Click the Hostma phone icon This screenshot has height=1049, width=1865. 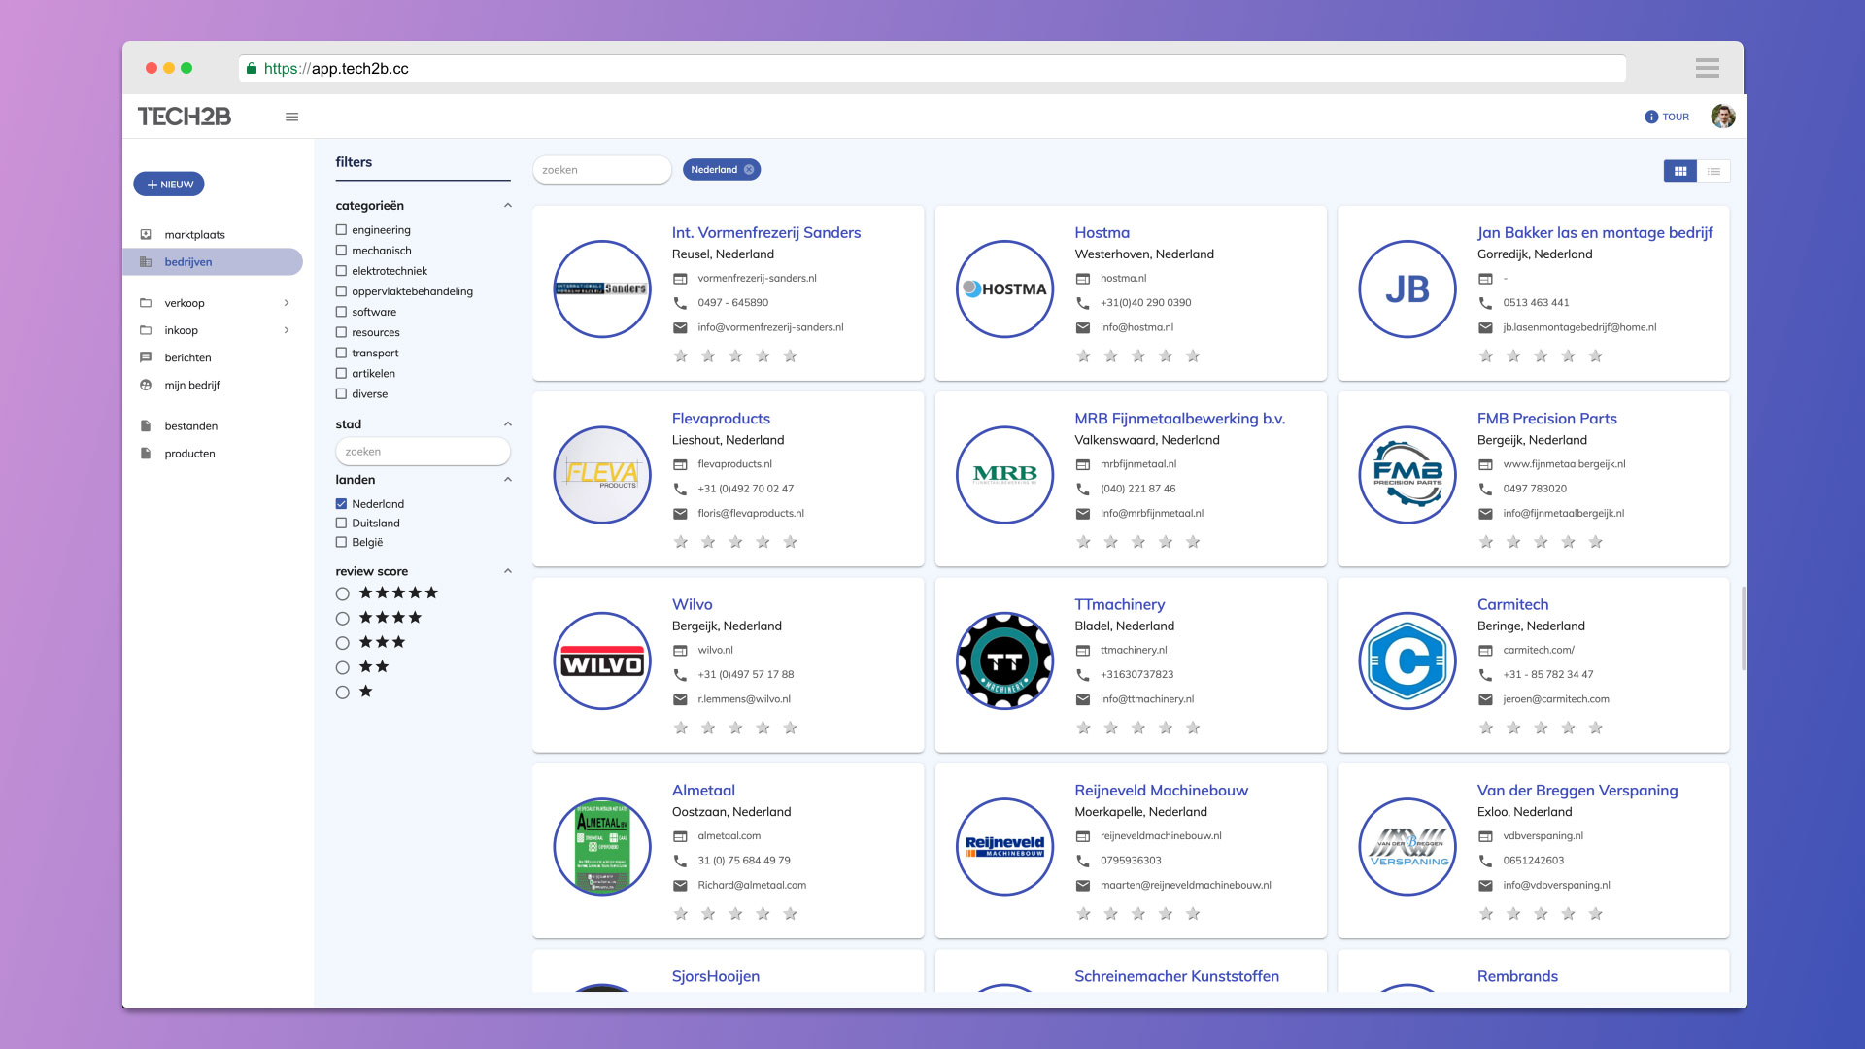click(x=1082, y=303)
